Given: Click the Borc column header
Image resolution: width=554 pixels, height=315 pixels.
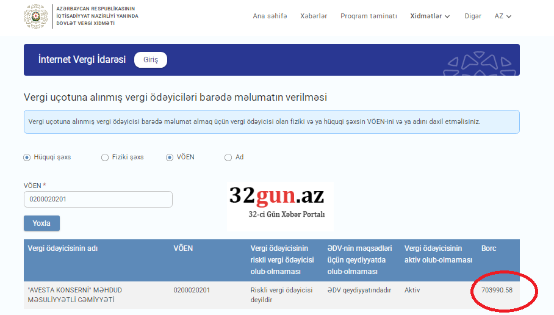Looking at the screenshot, I should [x=489, y=248].
